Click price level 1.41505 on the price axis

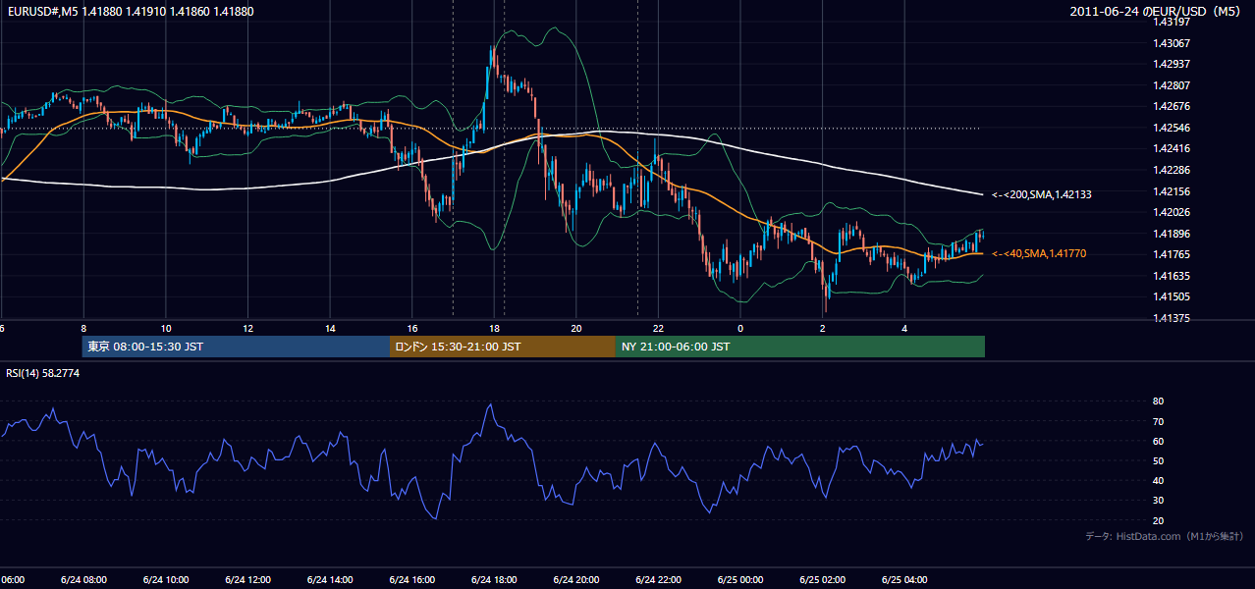click(1172, 296)
